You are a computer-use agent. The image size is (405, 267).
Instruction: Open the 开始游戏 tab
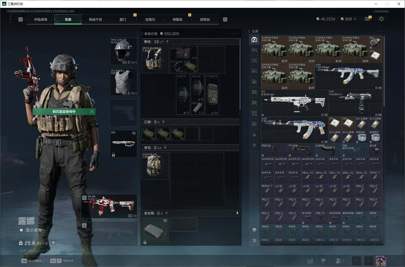pos(41,19)
